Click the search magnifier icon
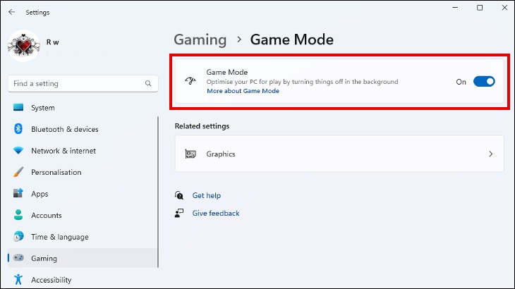This screenshot has height=289, width=515. click(148, 83)
